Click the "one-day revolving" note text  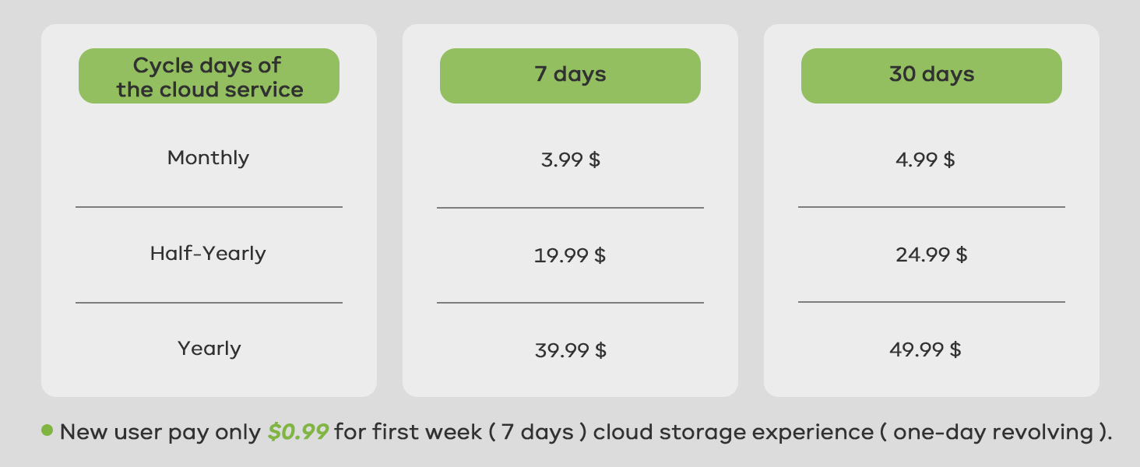coord(992,432)
